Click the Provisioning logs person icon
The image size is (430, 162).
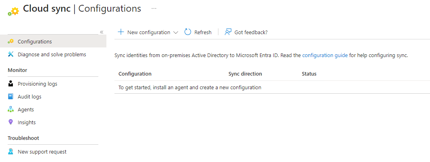[11, 84]
